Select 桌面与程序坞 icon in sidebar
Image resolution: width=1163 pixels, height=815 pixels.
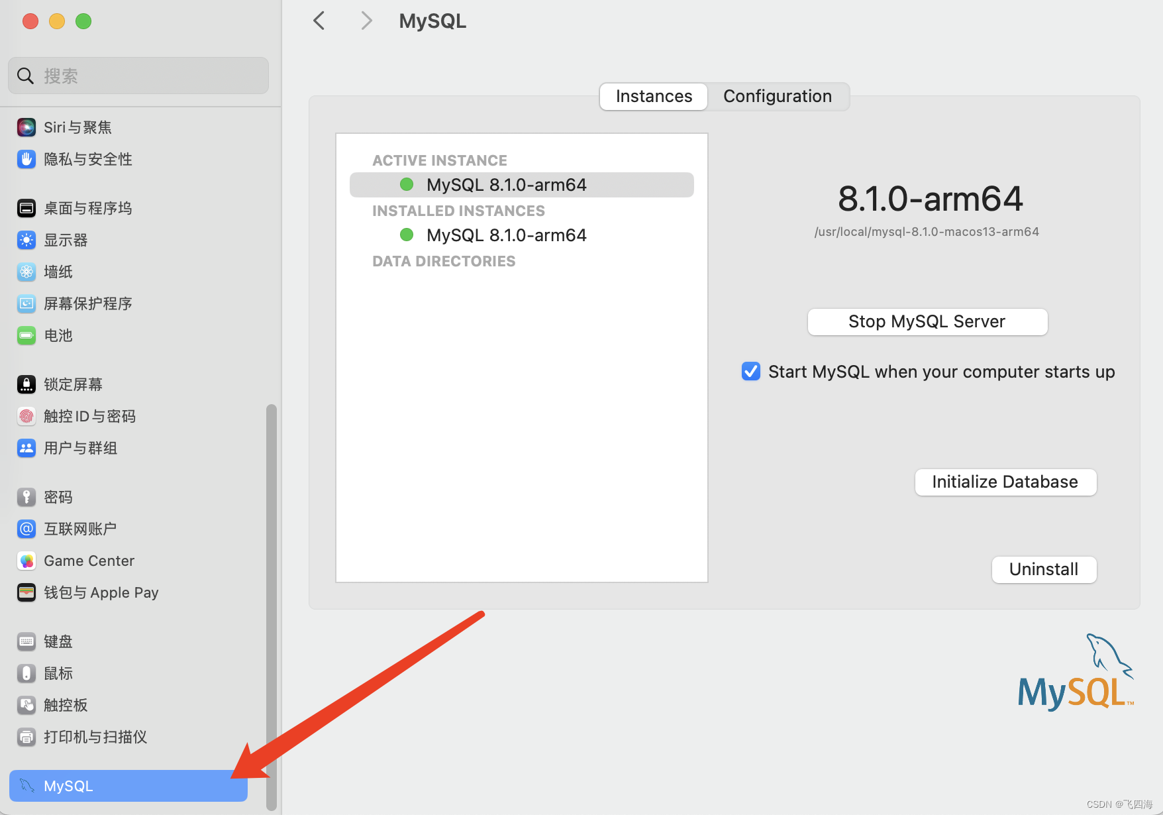click(26, 208)
